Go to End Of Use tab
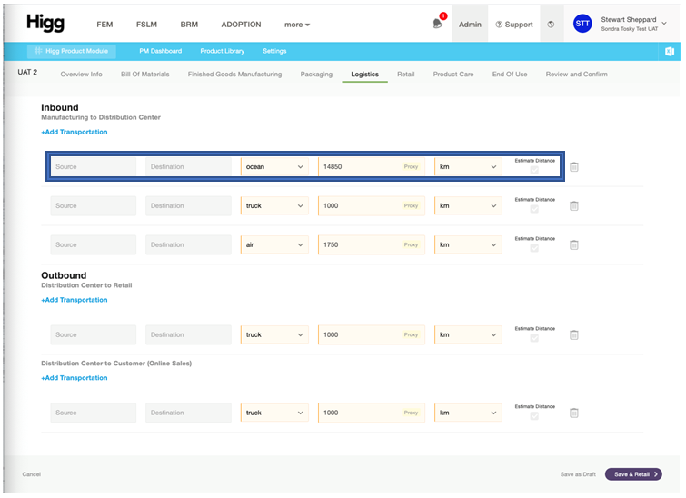Viewport: 686px width, 498px height. pos(510,74)
